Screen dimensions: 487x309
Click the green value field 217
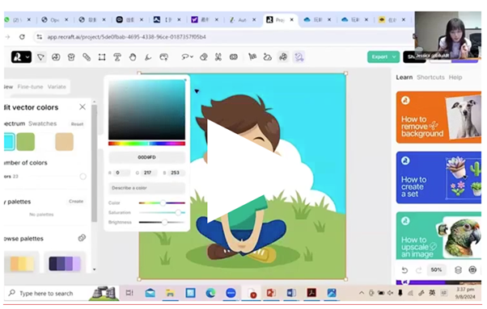pyautogui.click(x=149, y=173)
